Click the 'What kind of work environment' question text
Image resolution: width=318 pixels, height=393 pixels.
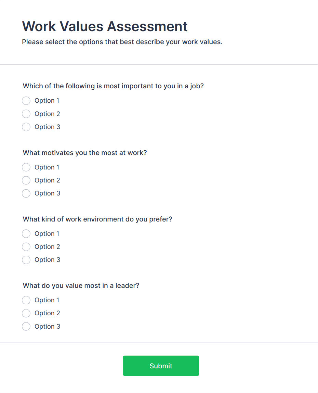click(97, 219)
